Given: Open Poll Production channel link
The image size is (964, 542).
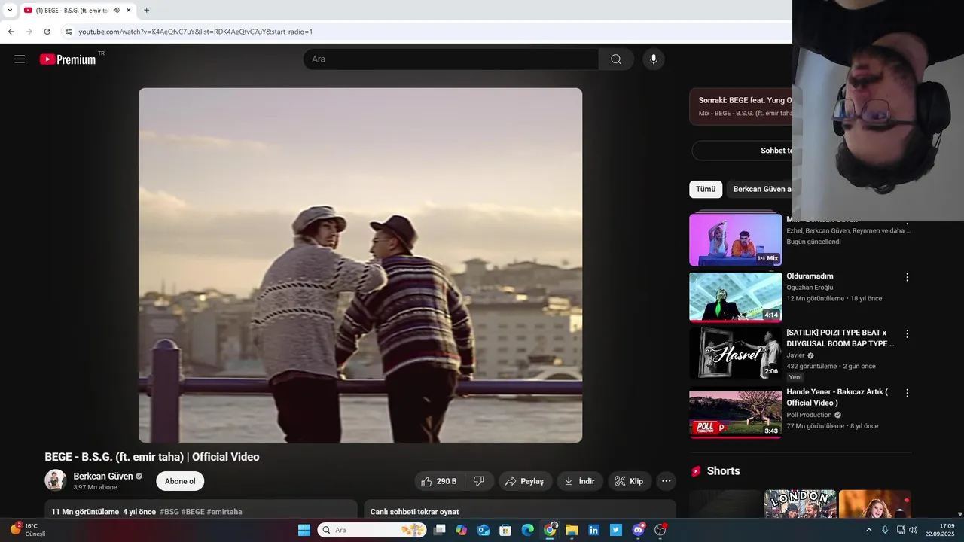Looking at the screenshot, I should (x=809, y=415).
